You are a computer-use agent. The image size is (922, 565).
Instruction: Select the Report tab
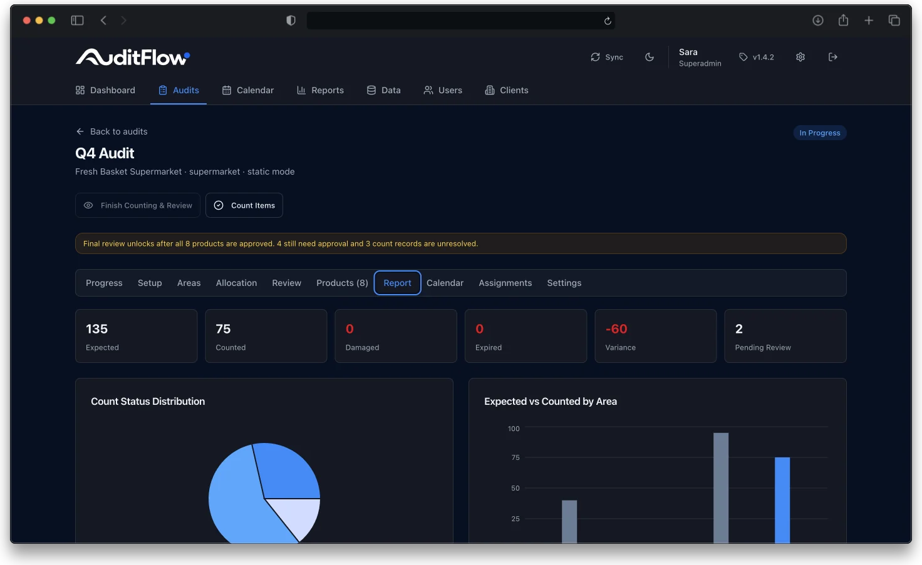click(x=398, y=283)
